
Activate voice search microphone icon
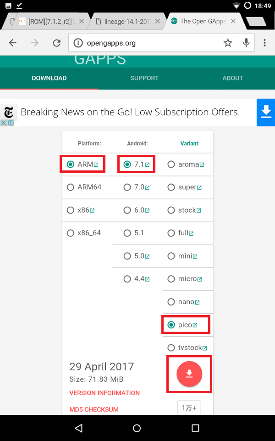click(246, 43)
